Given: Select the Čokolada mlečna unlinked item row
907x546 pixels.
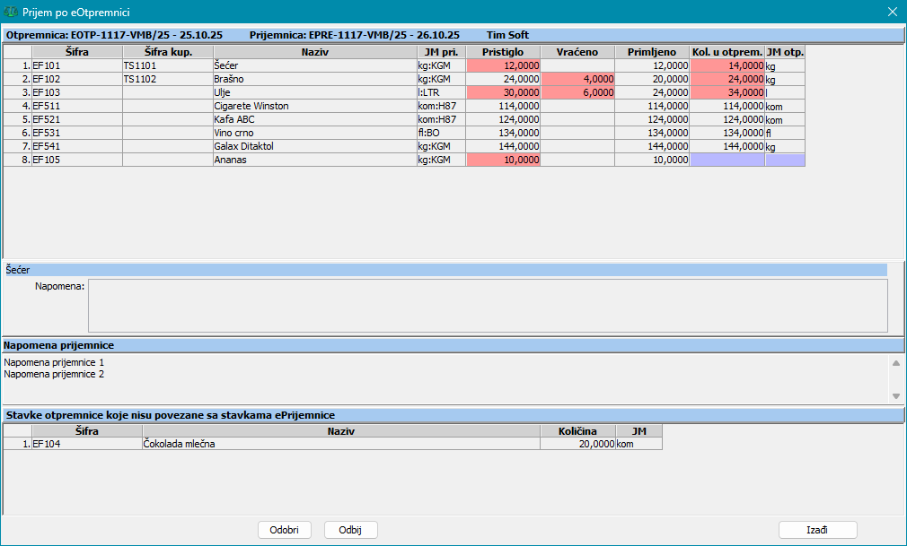Looking at the screenshot, I should 340,444.
